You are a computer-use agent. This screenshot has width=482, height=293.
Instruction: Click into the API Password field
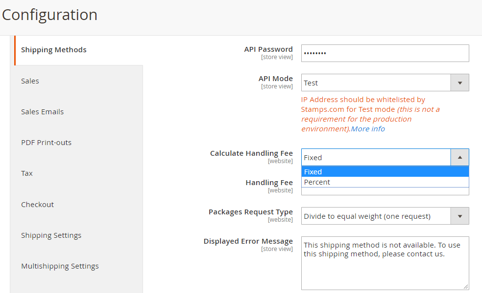(385, 53)
